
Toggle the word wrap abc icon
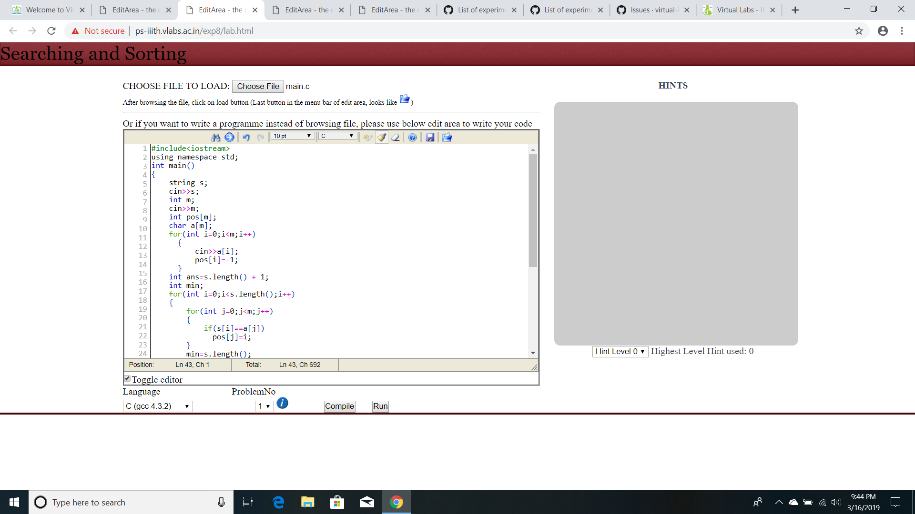[367, 137]
